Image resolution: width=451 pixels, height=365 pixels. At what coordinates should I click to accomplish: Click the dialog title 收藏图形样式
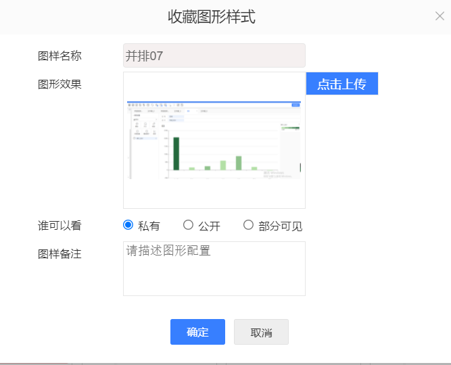[x=212, y=17]
